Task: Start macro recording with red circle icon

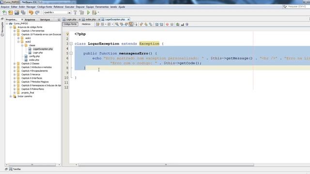Action: pos(167,24)
